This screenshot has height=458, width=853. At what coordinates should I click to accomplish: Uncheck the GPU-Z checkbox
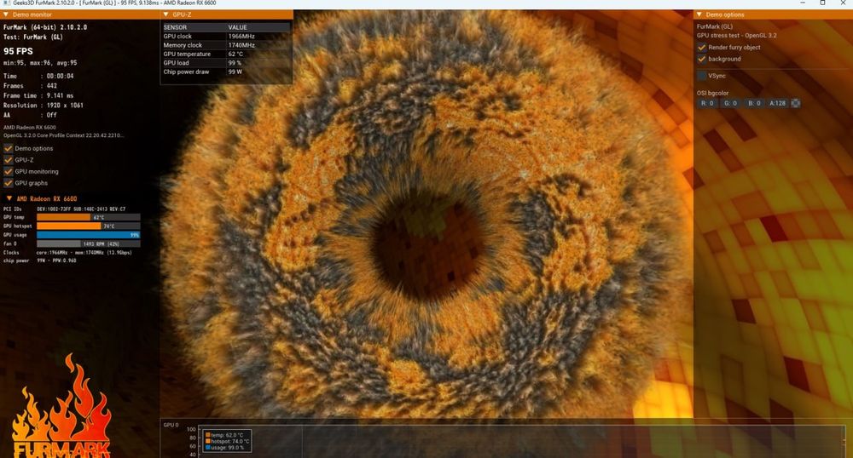tap(9, 159)
